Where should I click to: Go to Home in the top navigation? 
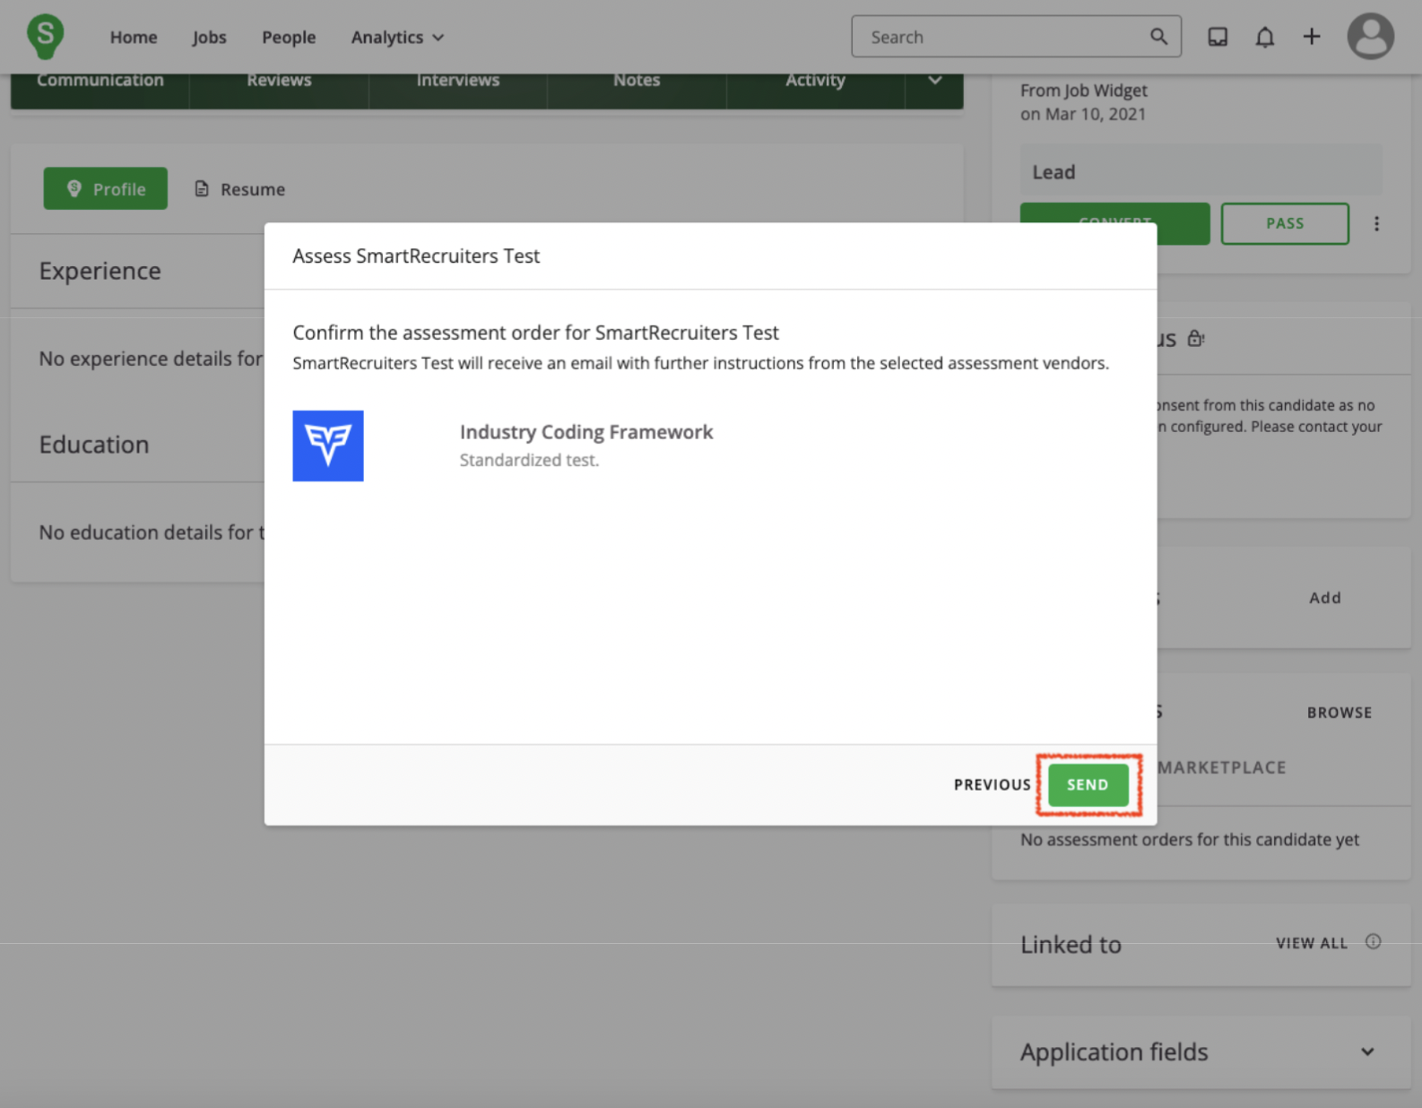coord(134,38)
